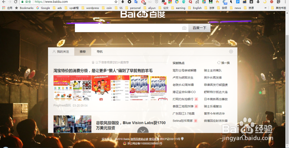Click the 设为首页 footer link
Image resolution: width=289 pixels, height=148 pixels.
107,139
